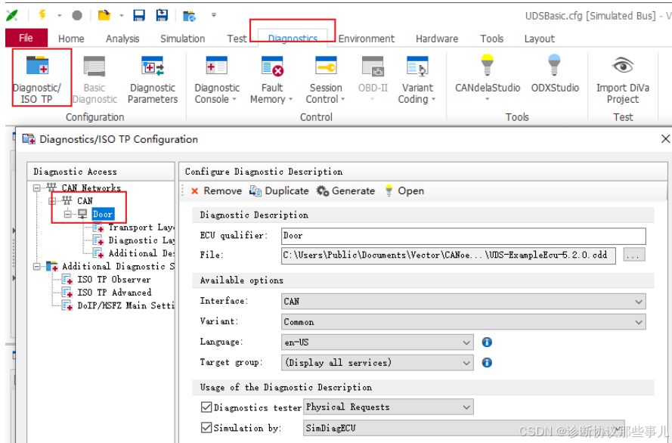The image size is (672, 443).
Task: Select the Diagnostic Layer tree item
Action: click(x=141, y=240)
